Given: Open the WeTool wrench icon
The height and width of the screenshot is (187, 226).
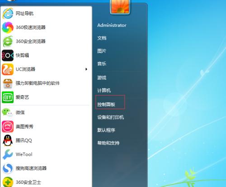Looking at the screenshot, I should point(8,154).
